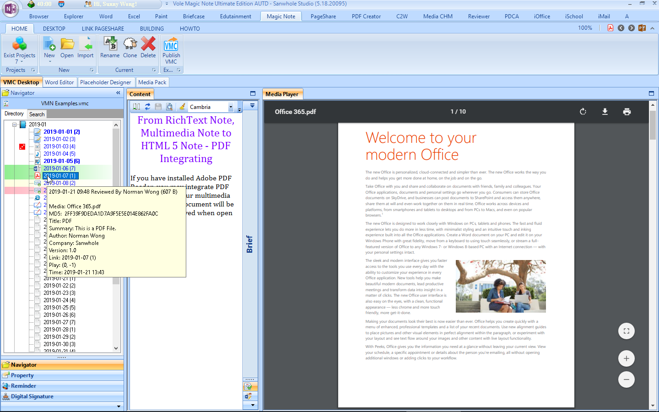Viewport: 659px width, 412px height.
Task: Expand the Content toolbar overflow options
Action: [239, 109]
